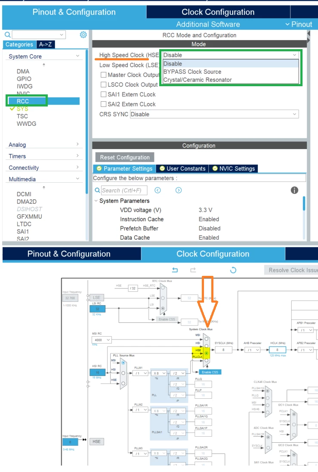Check the SAI1 Extern CLock option
Viewport: 318px width, 472px height.
click(x=103, y=94)
